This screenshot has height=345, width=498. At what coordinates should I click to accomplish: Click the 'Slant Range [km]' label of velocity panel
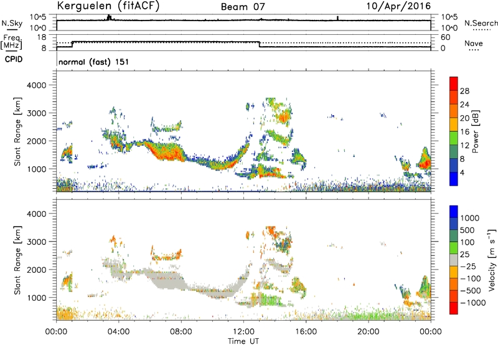[17, 260]
